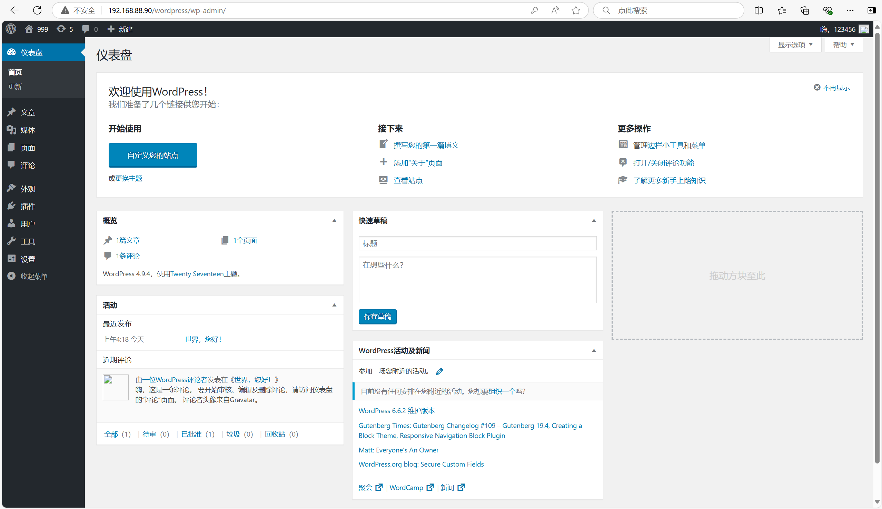Image resolution: width=882 pixels, height=509 pixels.
Task: Open 打开/关闭评论功能 link
Action: pyautogui.click(x=664, y=163)
